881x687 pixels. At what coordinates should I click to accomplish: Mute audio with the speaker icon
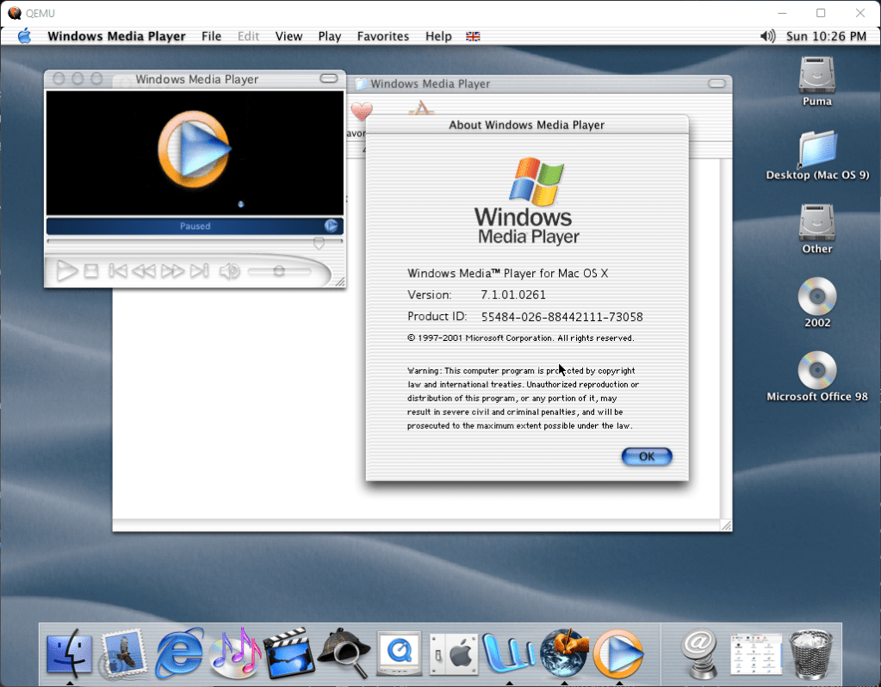[x=228, y=272]
